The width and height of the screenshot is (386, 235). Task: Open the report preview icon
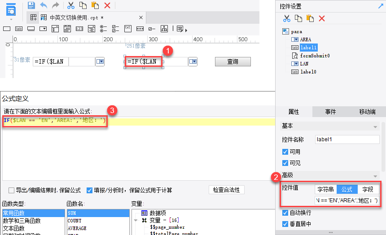(x=11, y=9)
